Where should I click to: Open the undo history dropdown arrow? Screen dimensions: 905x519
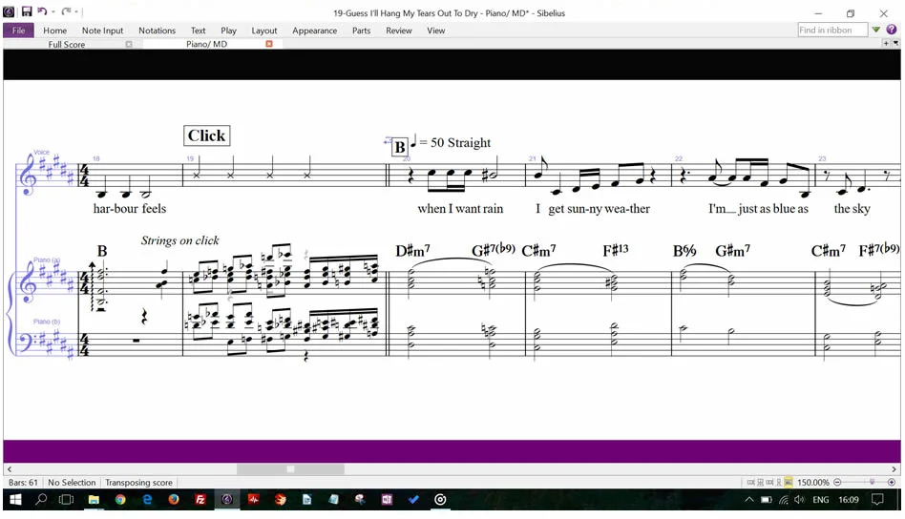(x=53, y=11)
